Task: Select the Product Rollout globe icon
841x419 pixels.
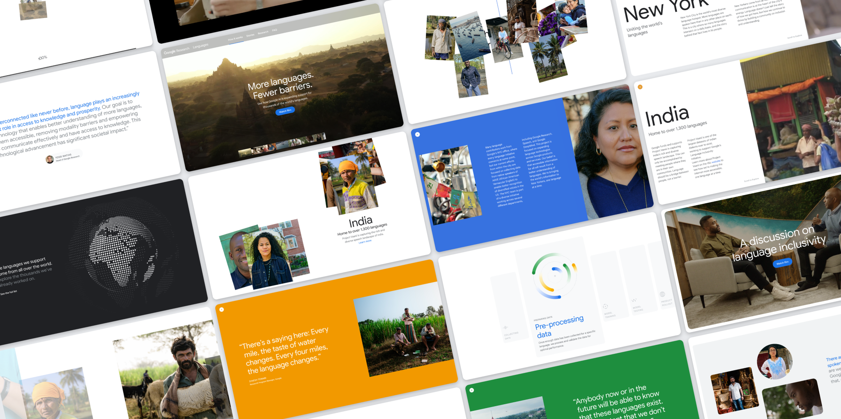Action: pyautogui.click(x=662, y=294)
